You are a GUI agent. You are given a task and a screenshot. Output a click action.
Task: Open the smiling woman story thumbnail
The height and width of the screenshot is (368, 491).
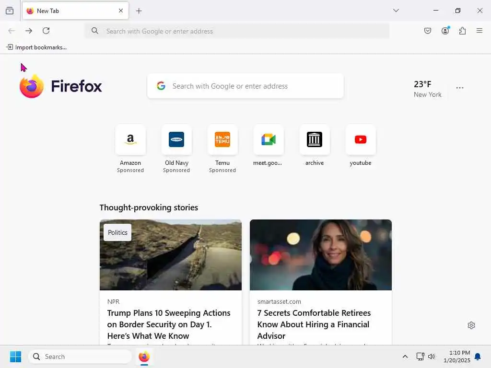(321, 255)
